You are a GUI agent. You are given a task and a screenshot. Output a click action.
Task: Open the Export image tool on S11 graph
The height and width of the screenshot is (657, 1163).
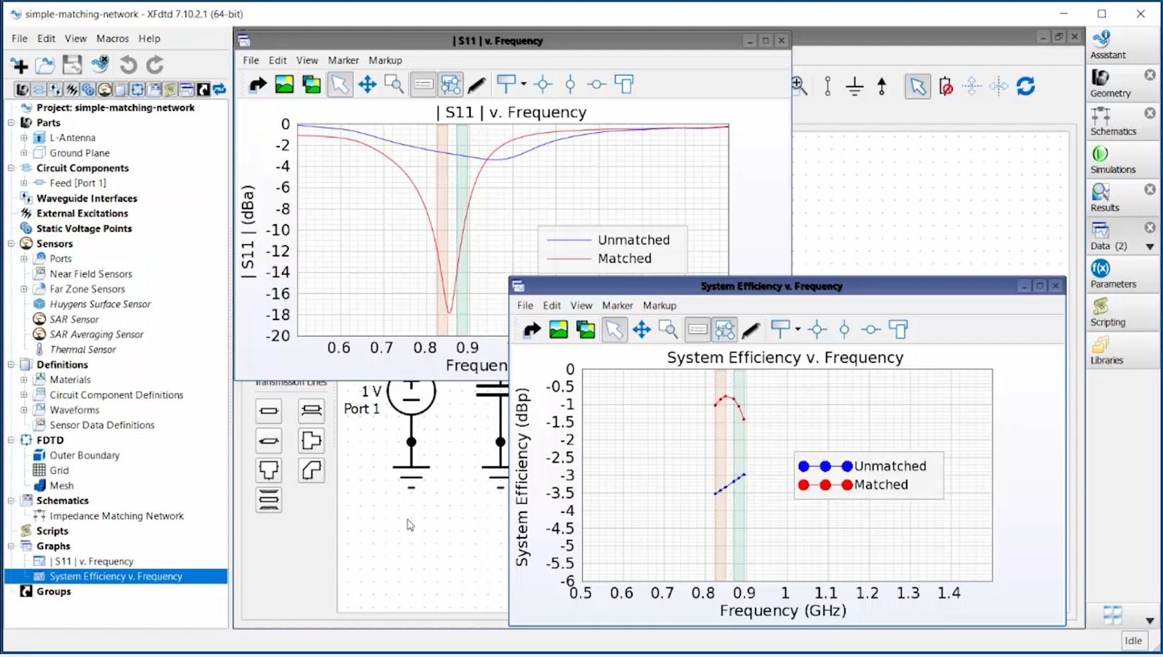point(284,84)
